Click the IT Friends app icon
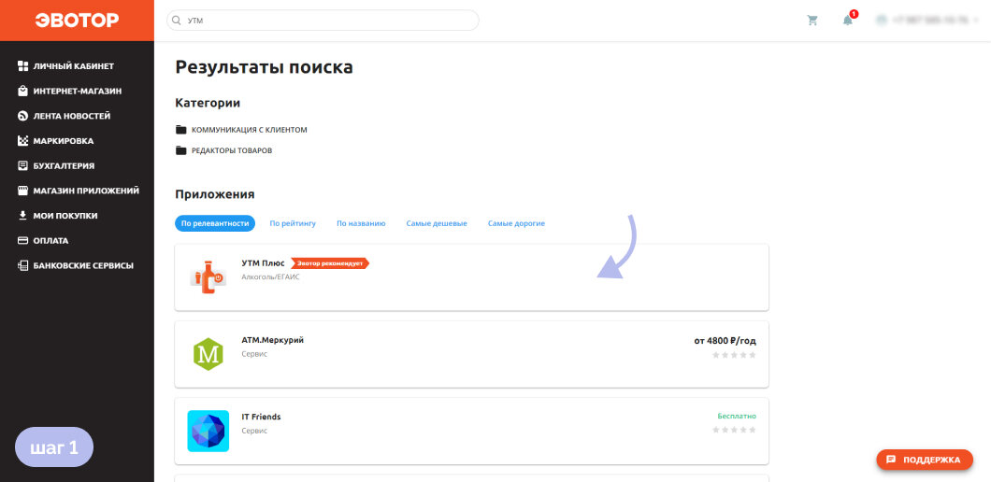991x482 pixels. tap(208, 431)
